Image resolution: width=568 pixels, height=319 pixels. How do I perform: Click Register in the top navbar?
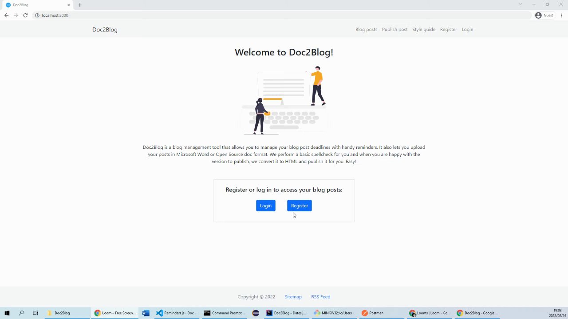click(x=448, y=29)
